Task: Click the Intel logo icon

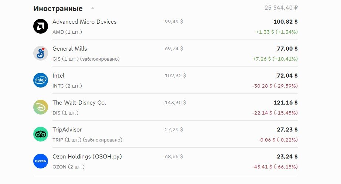Action: [40, 80]
